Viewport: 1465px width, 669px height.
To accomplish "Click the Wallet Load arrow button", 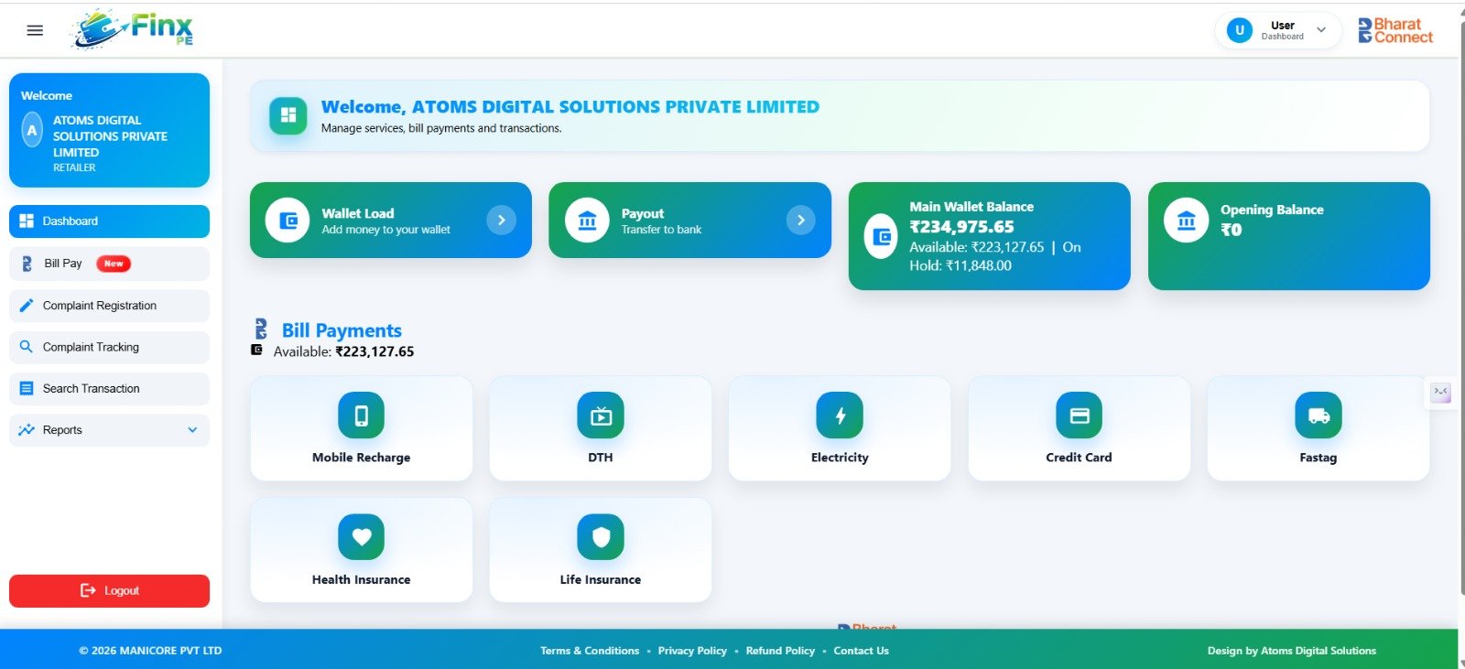I will point(501,220).
